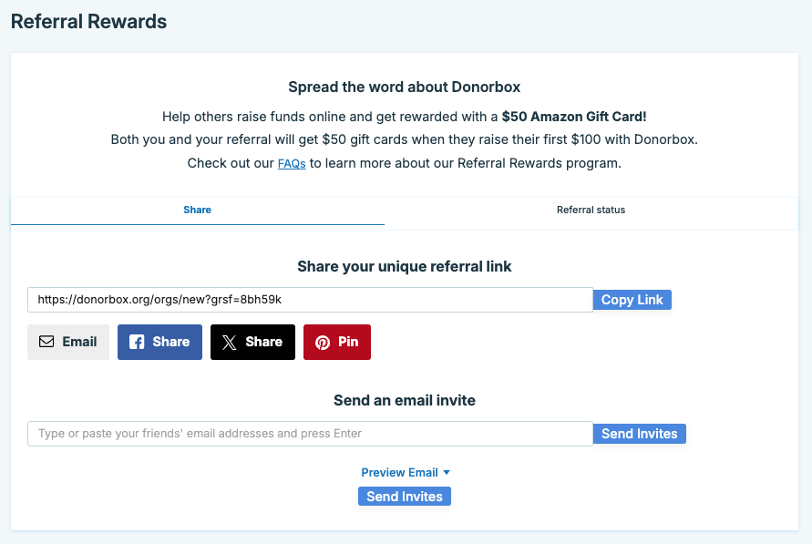Expand the caret arrow beside Preview Email

coord(447,473)
